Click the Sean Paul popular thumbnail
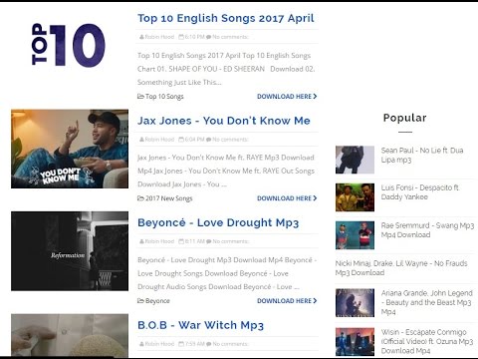 355,160
